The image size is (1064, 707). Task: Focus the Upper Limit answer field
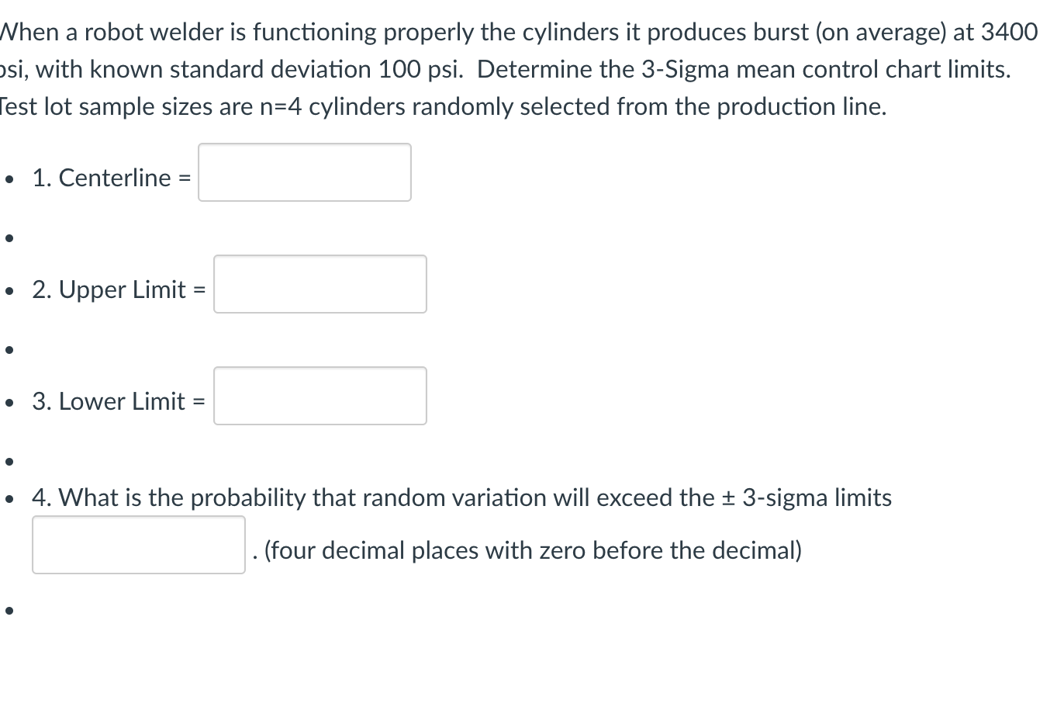[320, 284]
